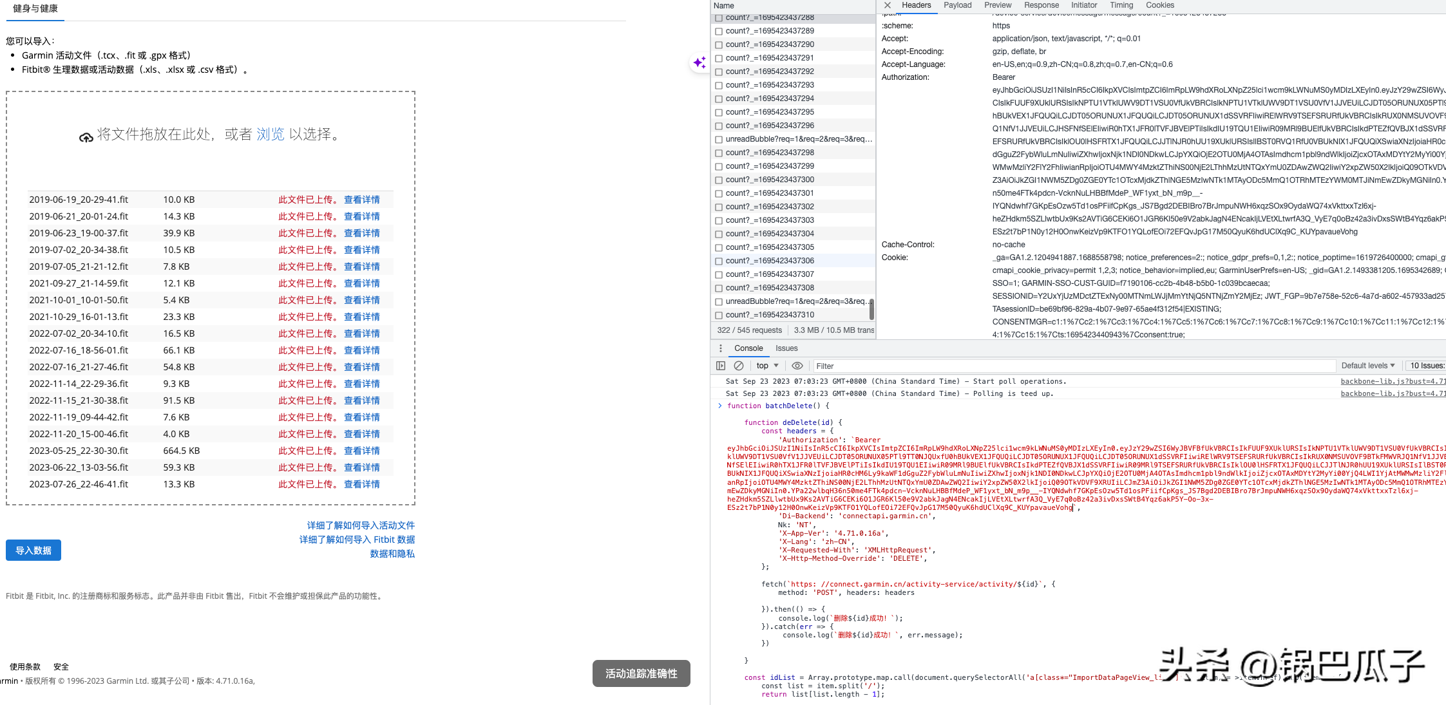The height and width of the screenshot is (705, 1446).
Task: Click the network request list scrollbar thumb
Action: click(x=871, y=308)
